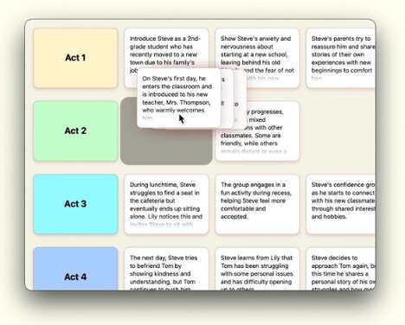Open card 'Steve's confidence grows'
Viewport: 405px width, 325px height.
(341, 204)
